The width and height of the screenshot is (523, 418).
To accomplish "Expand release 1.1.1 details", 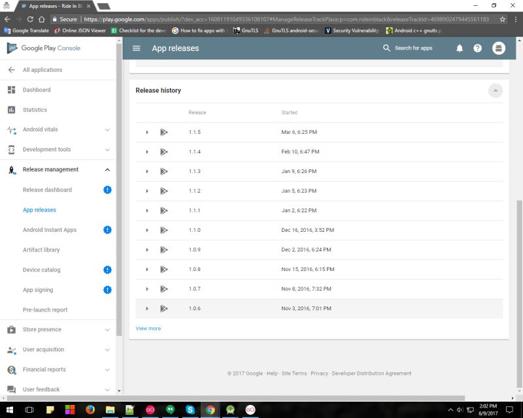I will (x=147, y=211).
